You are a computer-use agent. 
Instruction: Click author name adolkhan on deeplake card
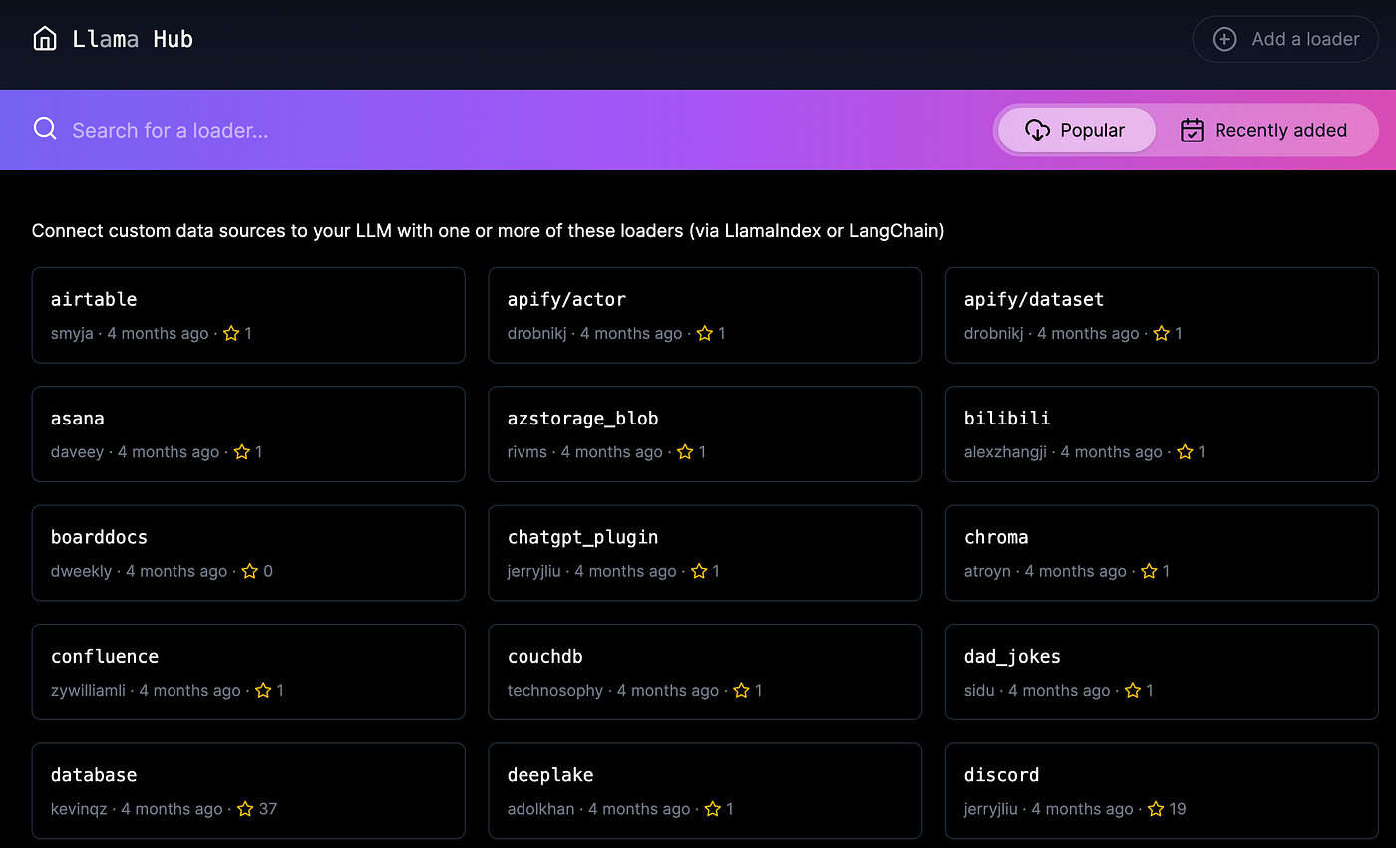tap(541, 809)
